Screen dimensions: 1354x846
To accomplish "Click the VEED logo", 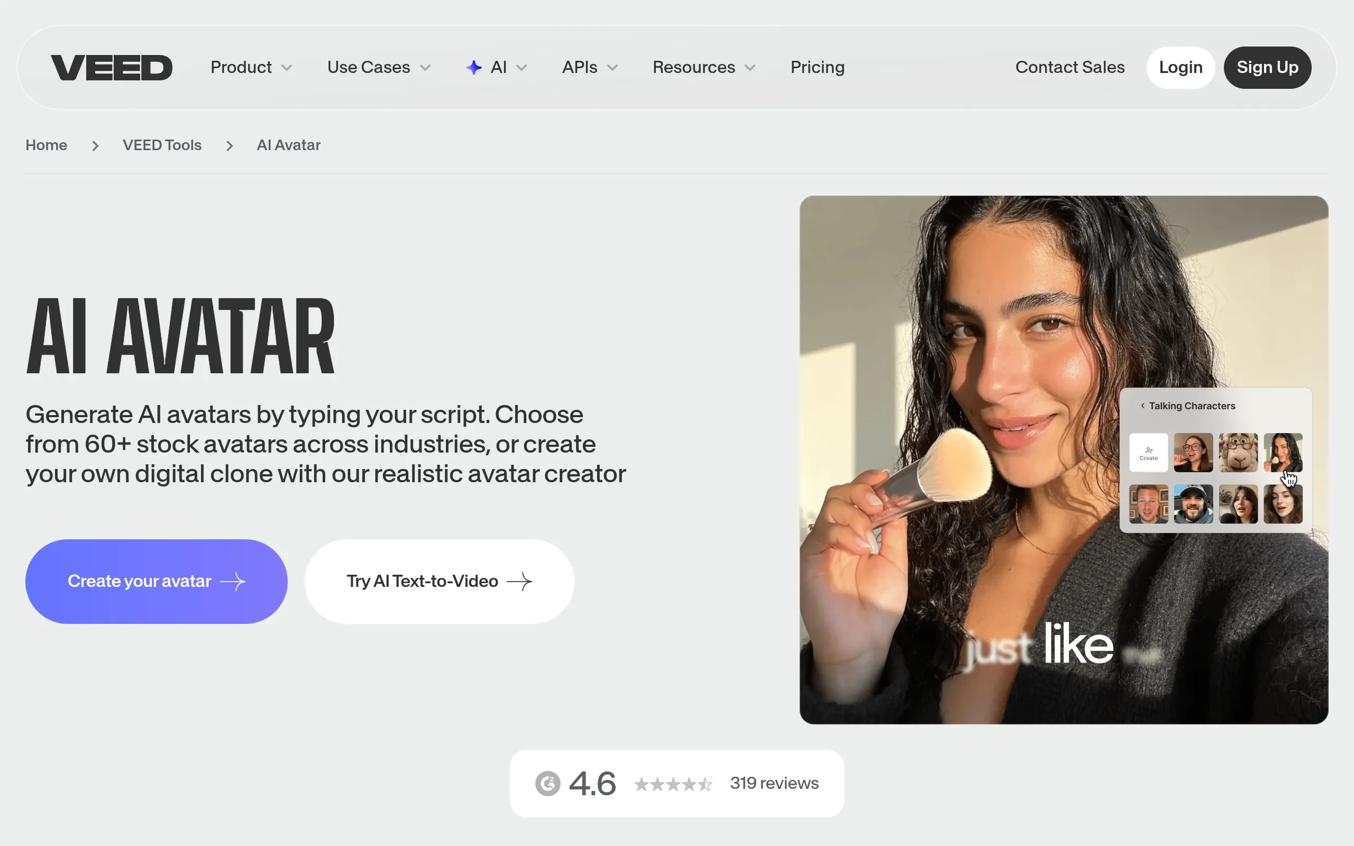I will click(x=112, y=68).
